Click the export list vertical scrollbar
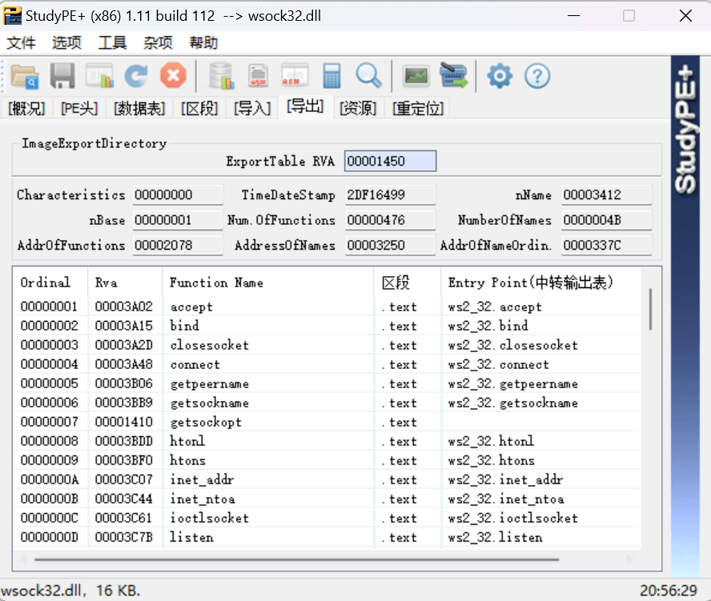711x601 pixels. pyautogui.click(x=650, y=311)
